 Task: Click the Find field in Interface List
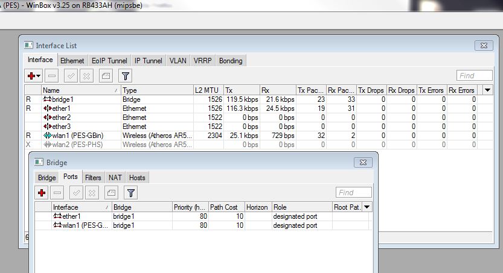tap(475, 75)
